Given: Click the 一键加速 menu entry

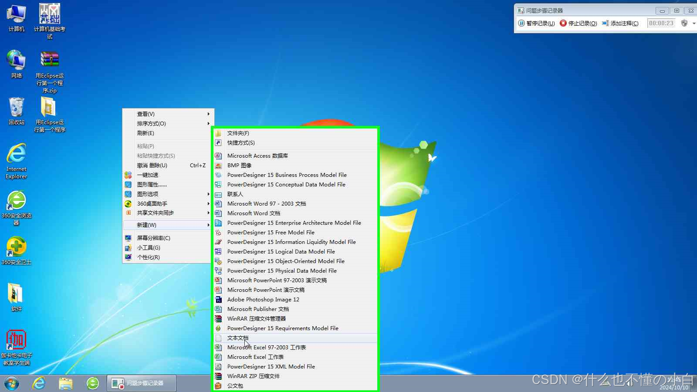Looking at the screenshot, I should click(167, 175).
